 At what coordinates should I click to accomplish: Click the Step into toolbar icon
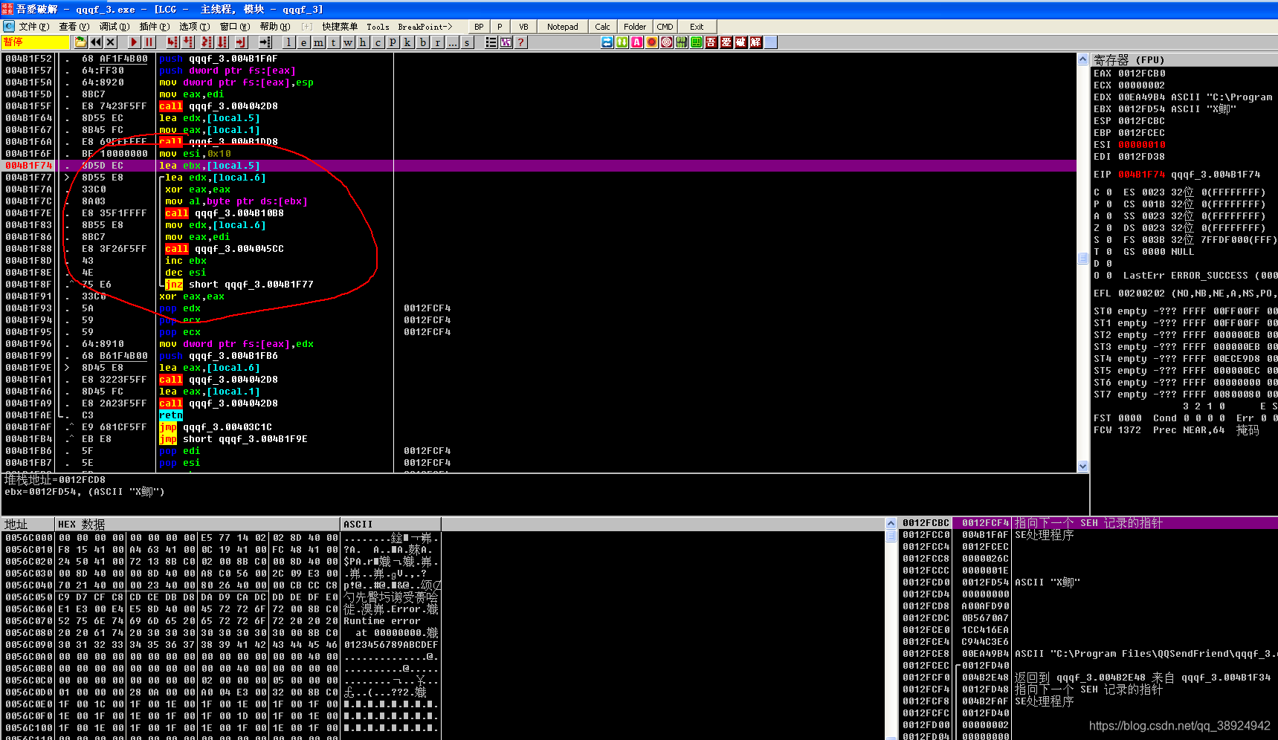(172, 42)
